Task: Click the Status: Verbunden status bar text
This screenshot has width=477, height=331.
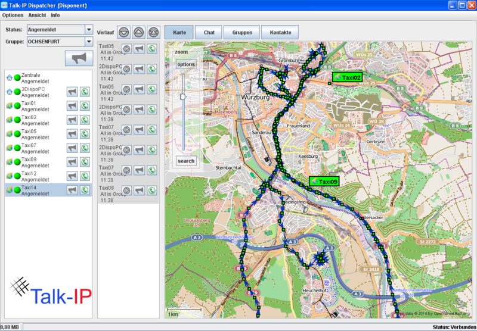Action: [454, 327]
